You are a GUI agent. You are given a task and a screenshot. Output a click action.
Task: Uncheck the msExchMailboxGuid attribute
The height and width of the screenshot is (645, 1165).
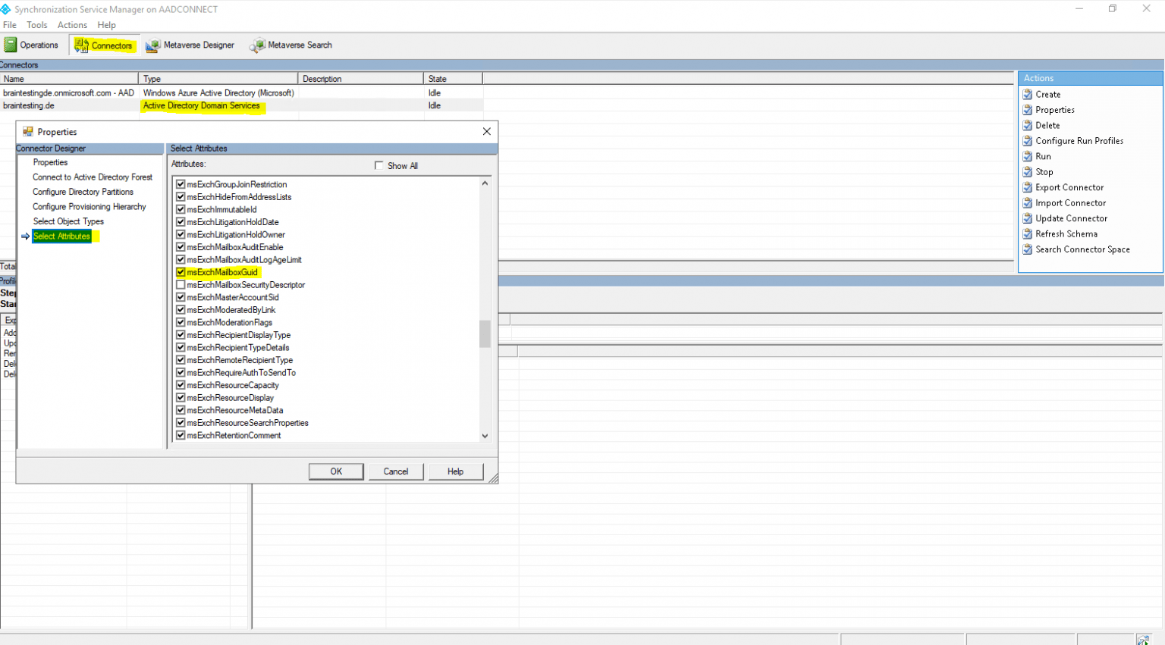click(x=180, y=271)
